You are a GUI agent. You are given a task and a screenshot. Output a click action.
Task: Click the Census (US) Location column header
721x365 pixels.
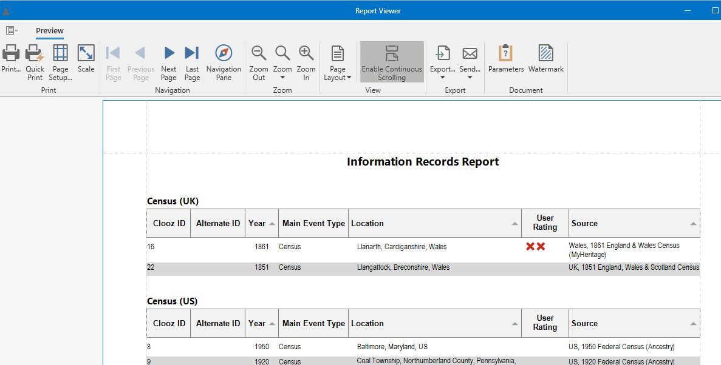(434, 323)
